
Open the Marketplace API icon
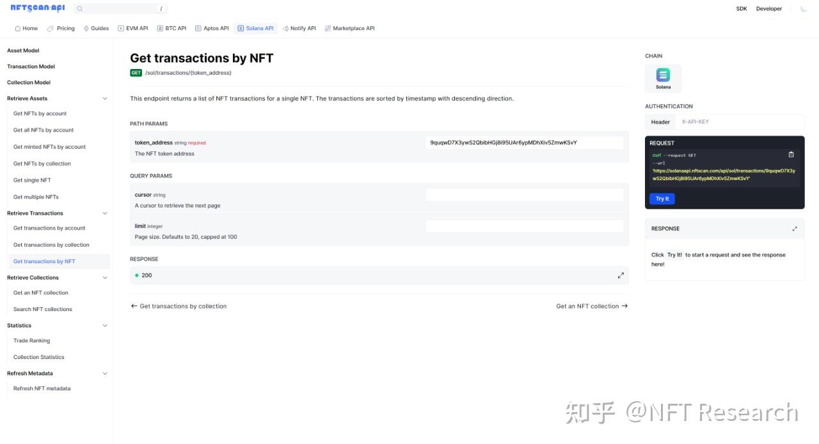[326, 28]
